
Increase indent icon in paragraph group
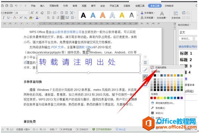pyautogui.click(x=66, y=13)
